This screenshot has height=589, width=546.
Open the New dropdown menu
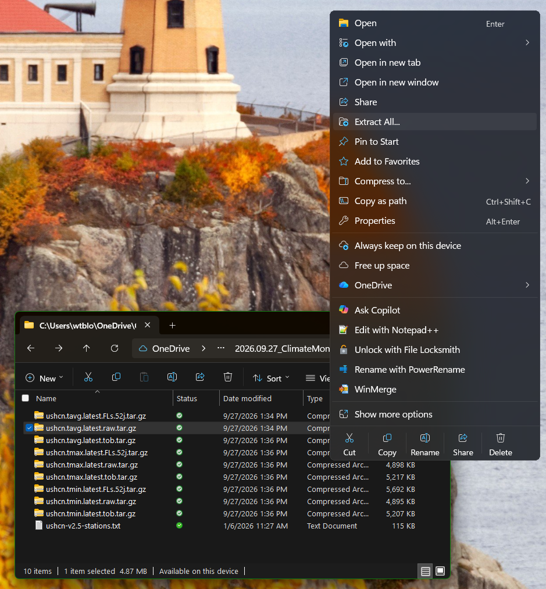pyautogui.click(x=44, y=379)
